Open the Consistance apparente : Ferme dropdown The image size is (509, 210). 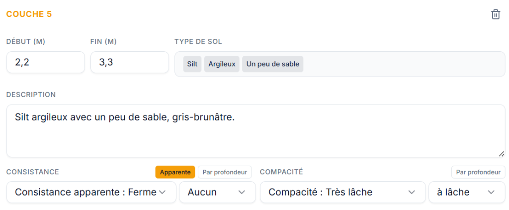point(91,192)
